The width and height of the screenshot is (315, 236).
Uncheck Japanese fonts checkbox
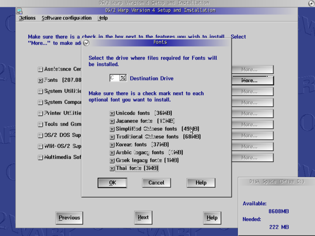pyautogui.click(x=112, y=121)
